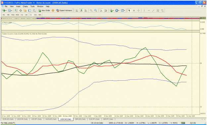Switch to EURJPY,Daily chart tab
207x125 pixels.
94,119
